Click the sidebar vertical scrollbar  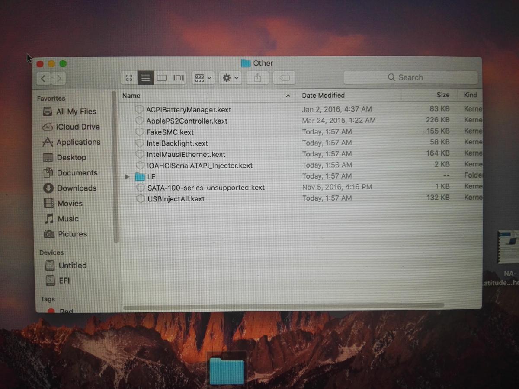(115, 166)
